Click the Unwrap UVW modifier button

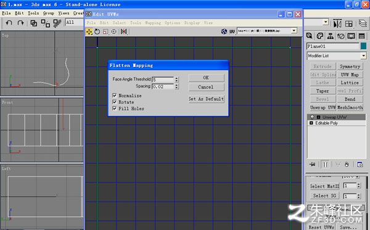coord(323,108)
